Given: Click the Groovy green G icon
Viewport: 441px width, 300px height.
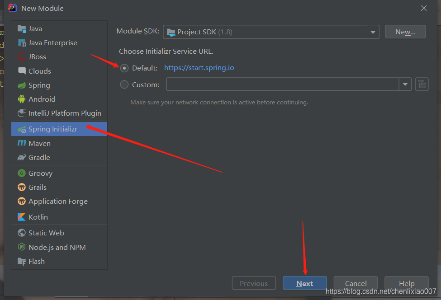Looking at the screenshot, I should [22, 173].
